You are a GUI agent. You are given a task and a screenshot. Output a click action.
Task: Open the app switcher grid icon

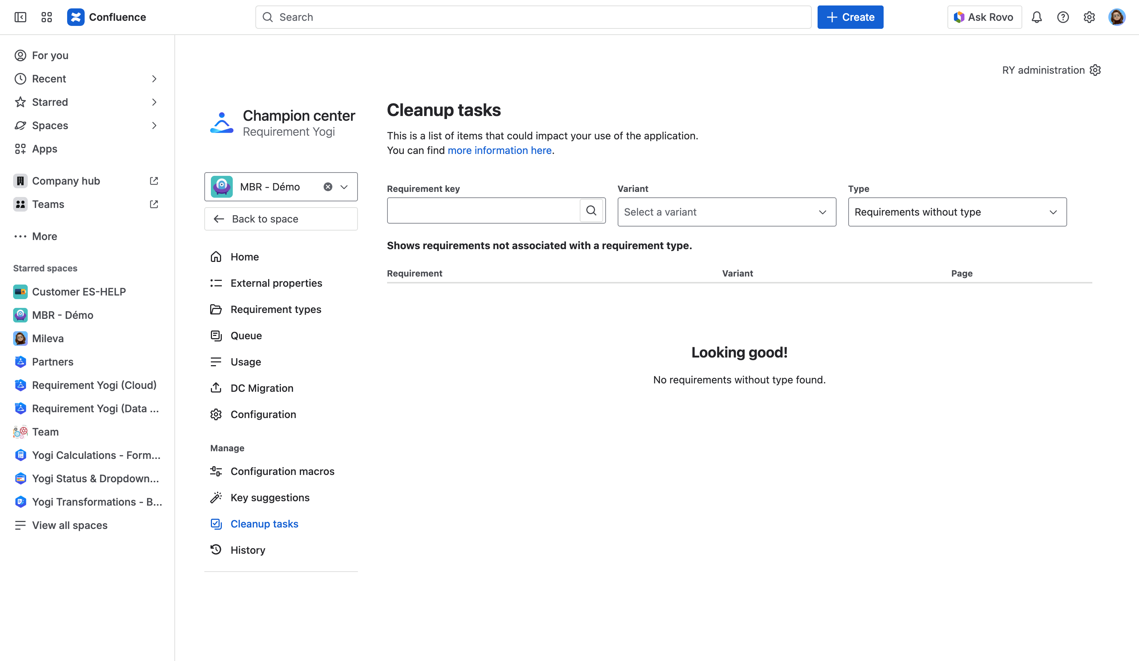coord(47,17)
